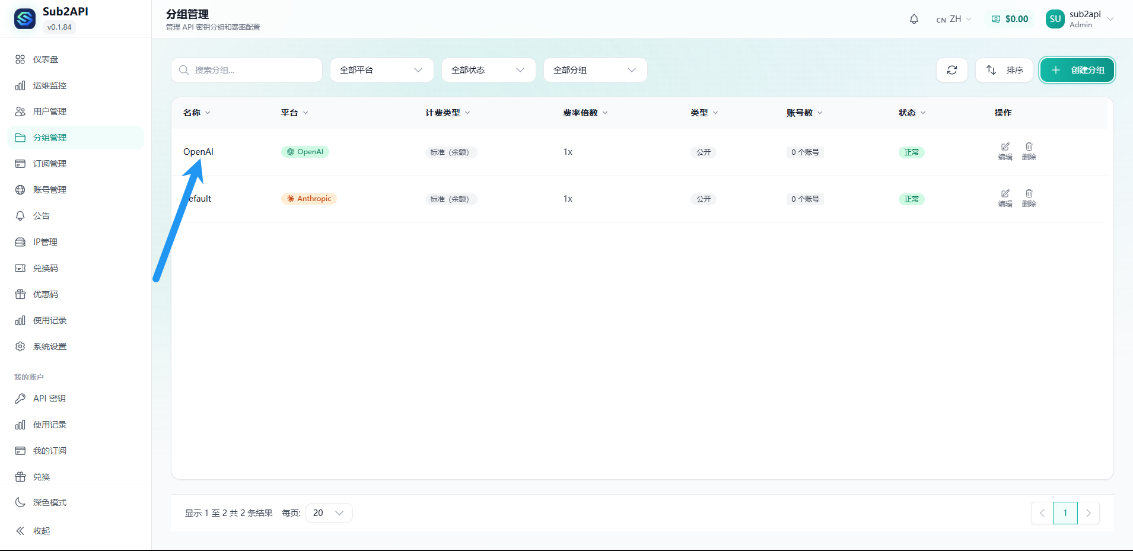Open the notification bell
Viewport: 1133px width, 551px height.
pos(914,18)
